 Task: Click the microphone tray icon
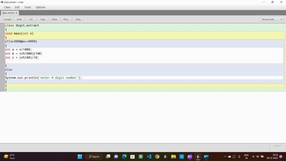pos(239,157)
